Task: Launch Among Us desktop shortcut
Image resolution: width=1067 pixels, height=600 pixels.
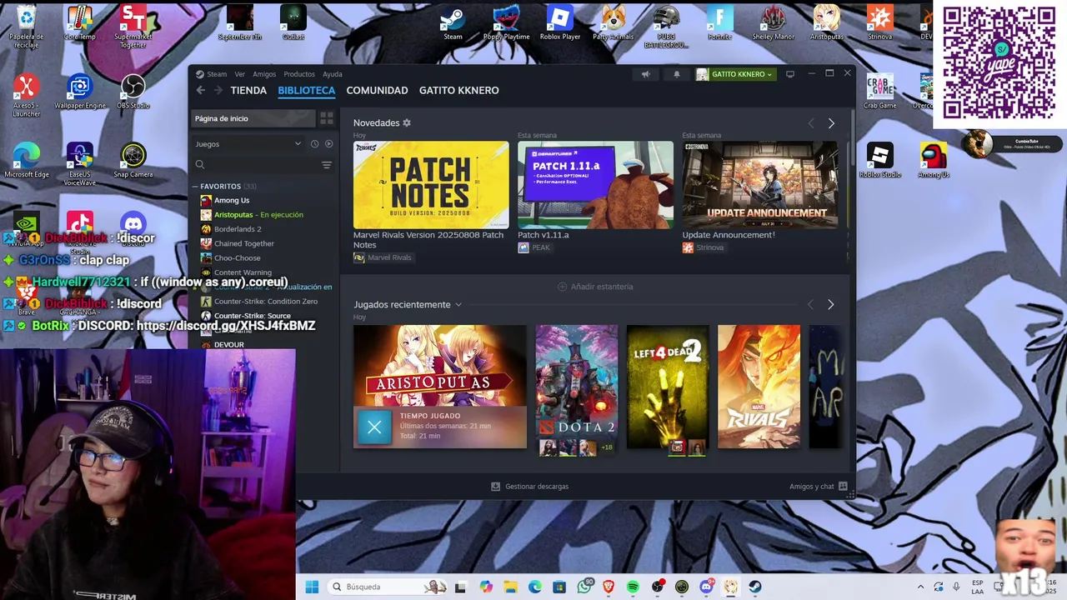Action: [x=934, y=160]
